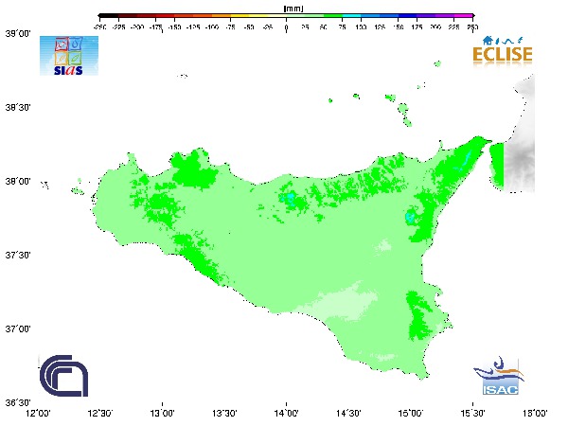
Task: Click the longitude label 13°30'
Action: [224, 413]
